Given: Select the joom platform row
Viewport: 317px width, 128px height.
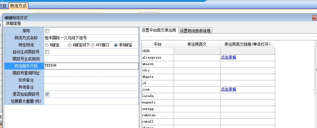Looking at the screenshot, I should pyautogui.click(x=208, y=90).
